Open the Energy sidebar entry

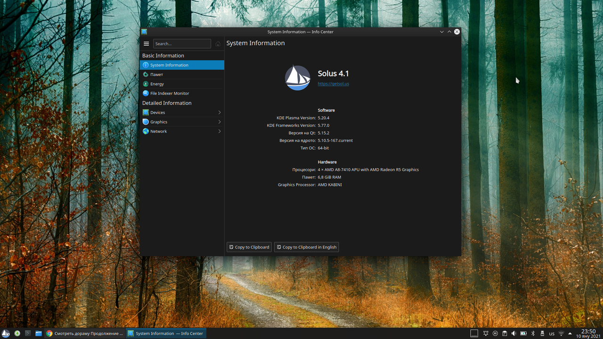click(x=182, y=84)
